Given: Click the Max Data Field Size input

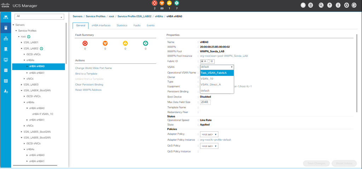Looking at the screenshot, I should point(205,102).
